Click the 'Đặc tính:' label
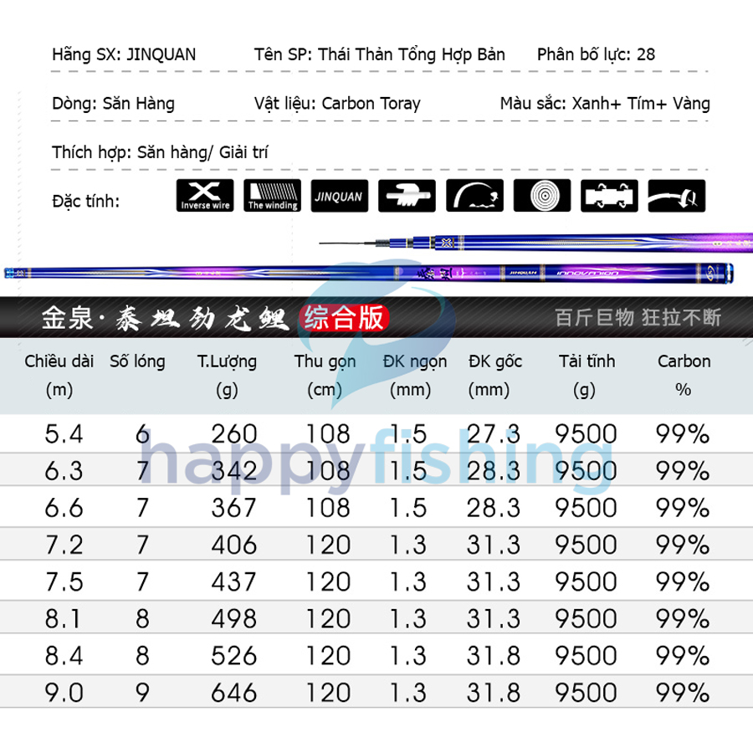The height and width of the screenshot is (753, 753). pos(86,201)
